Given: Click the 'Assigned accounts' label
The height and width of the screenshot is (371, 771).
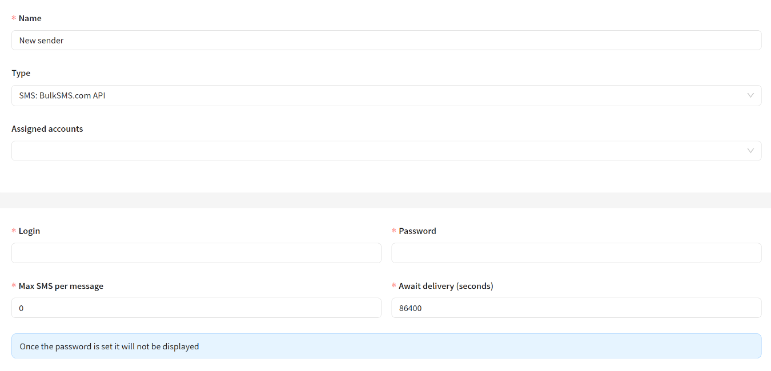Looking at the screenshot, I should [x=47, y=129].
